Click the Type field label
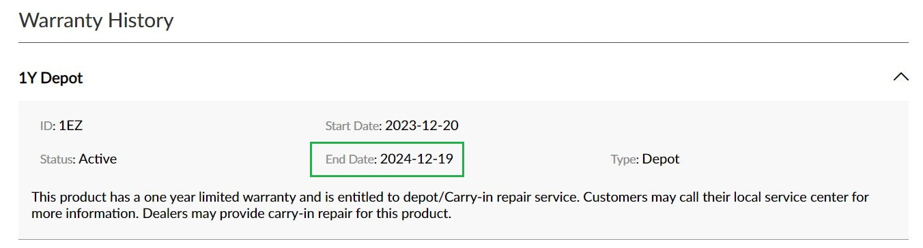 coord(625,159)
